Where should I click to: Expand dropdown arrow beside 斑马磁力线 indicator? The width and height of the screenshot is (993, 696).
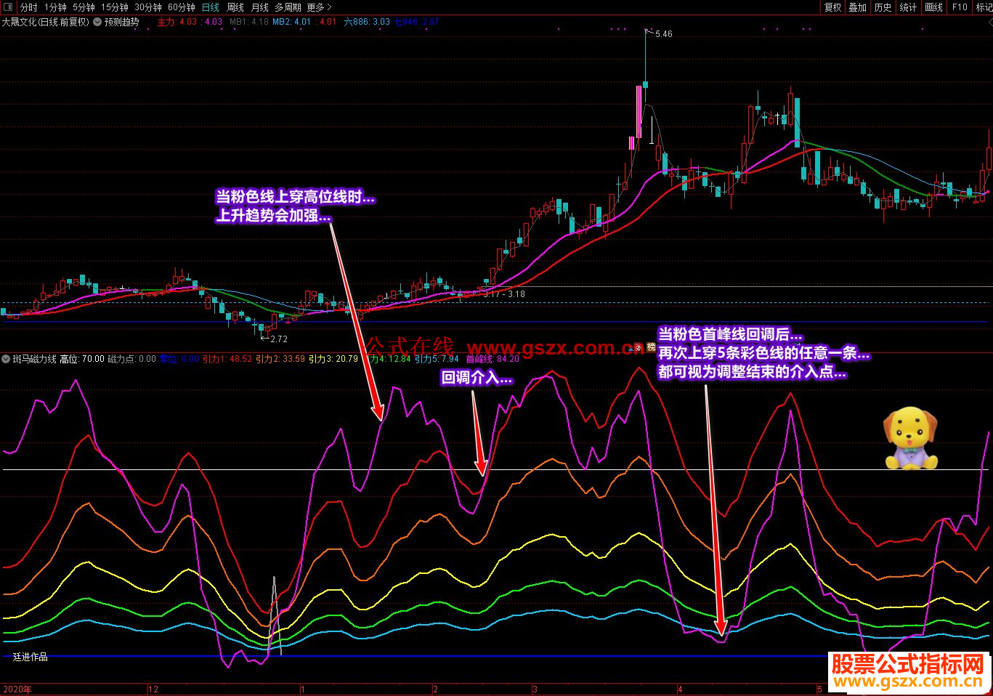point(7,359)
